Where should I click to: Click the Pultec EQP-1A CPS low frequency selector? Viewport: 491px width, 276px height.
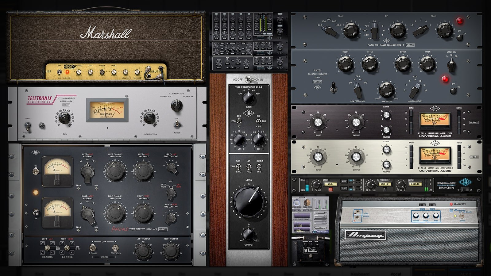(x=358, y=90)
